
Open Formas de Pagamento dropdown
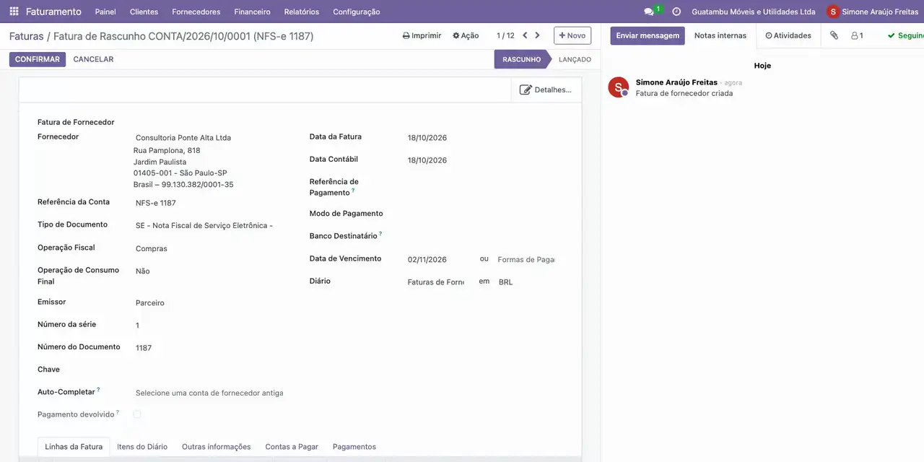[526, 260]
